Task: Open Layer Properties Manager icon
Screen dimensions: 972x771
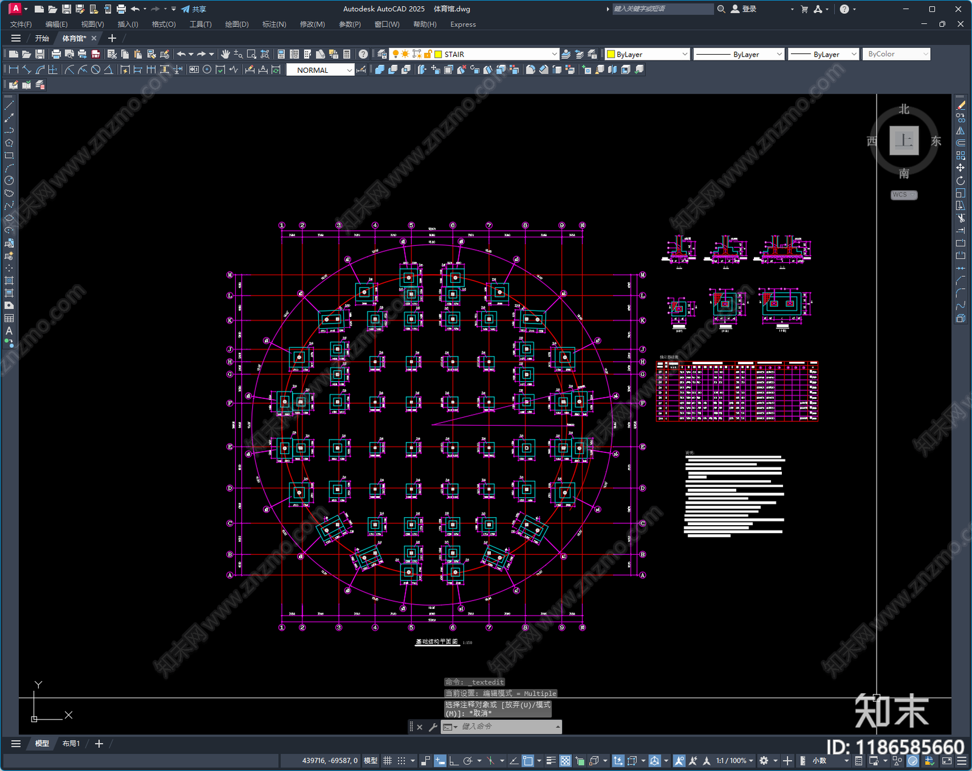Action: coord(382,54)
